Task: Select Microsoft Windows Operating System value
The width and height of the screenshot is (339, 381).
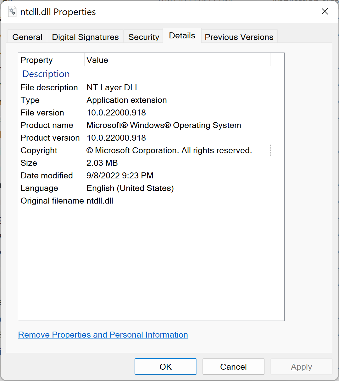Action: coord(164,125)
